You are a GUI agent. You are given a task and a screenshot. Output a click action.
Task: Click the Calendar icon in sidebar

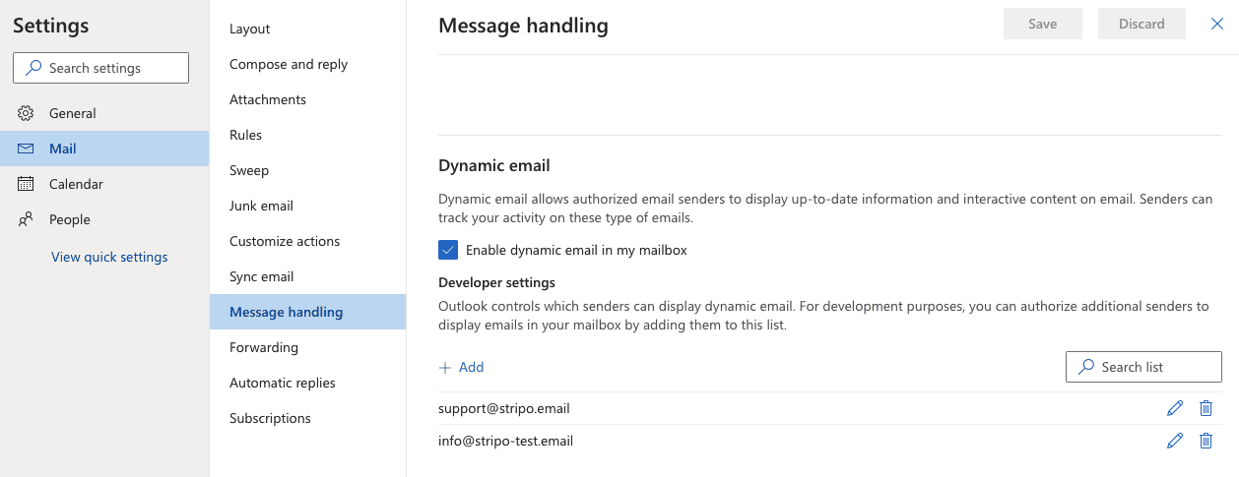[27, 184]
